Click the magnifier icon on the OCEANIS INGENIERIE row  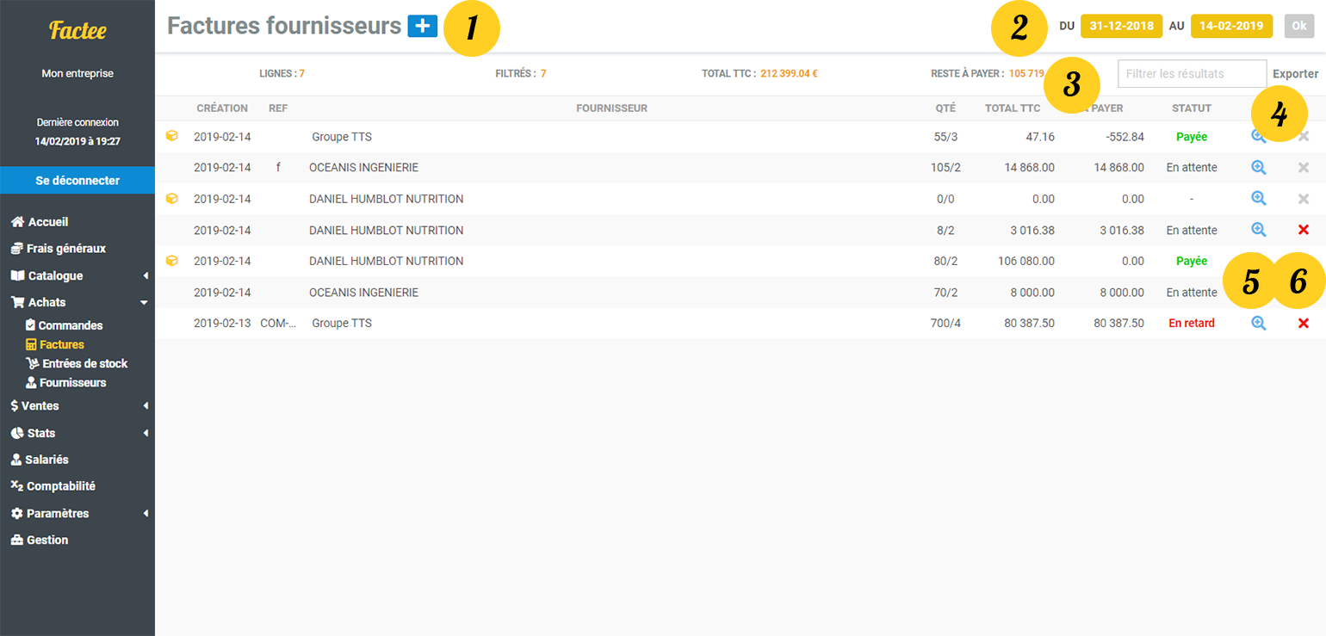[1259, 167]
